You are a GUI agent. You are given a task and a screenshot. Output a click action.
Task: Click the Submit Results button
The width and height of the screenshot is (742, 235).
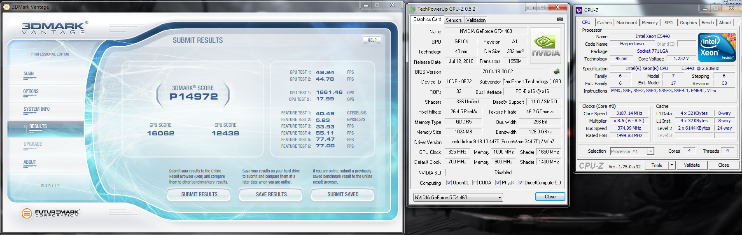199,194
